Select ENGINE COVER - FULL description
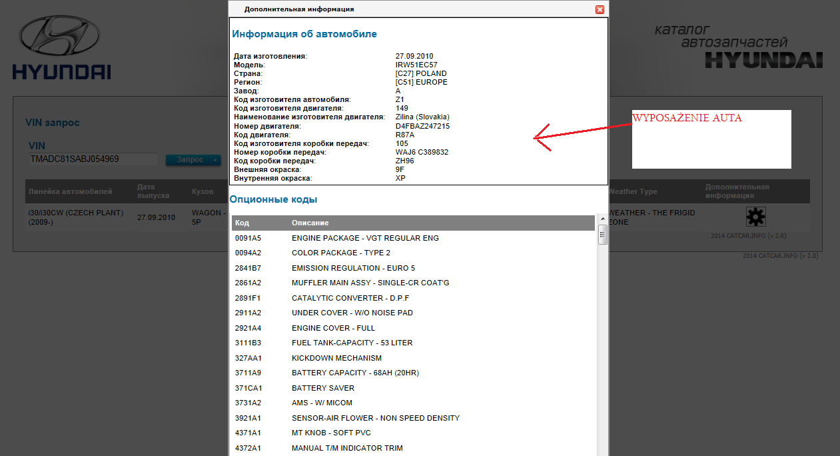The width and height of the screenshot is (840, 456). click(x=333, y=328)
